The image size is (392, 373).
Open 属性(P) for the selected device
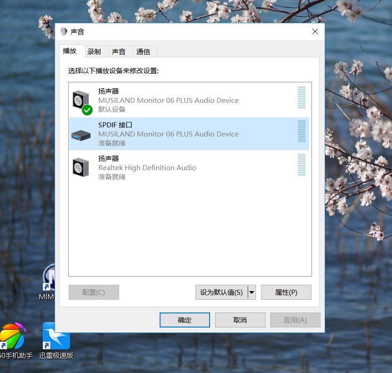coord(286,292)
